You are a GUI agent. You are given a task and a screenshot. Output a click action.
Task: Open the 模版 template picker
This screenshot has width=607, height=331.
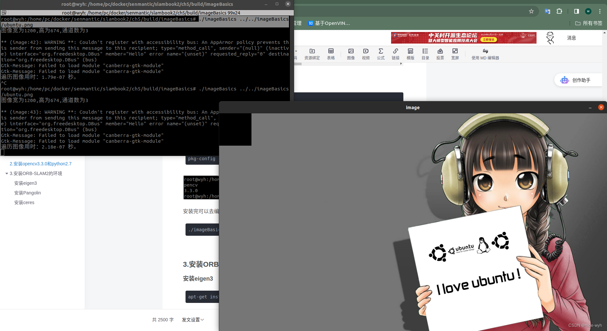[410, 54]
